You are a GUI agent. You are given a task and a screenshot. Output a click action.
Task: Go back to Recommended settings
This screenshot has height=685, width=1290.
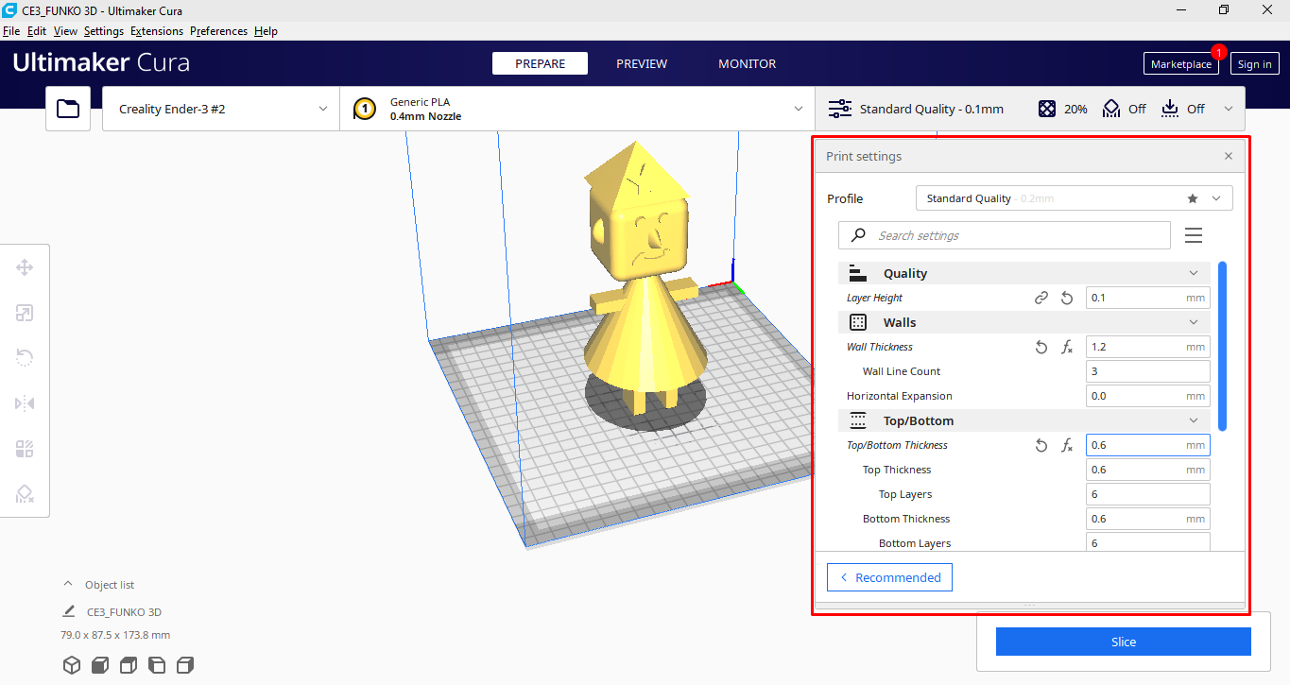(889, 577)
